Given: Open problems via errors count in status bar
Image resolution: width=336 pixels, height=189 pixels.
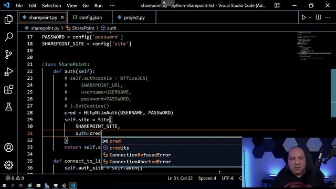Looking at the screenshot, I should click(10, 178).
